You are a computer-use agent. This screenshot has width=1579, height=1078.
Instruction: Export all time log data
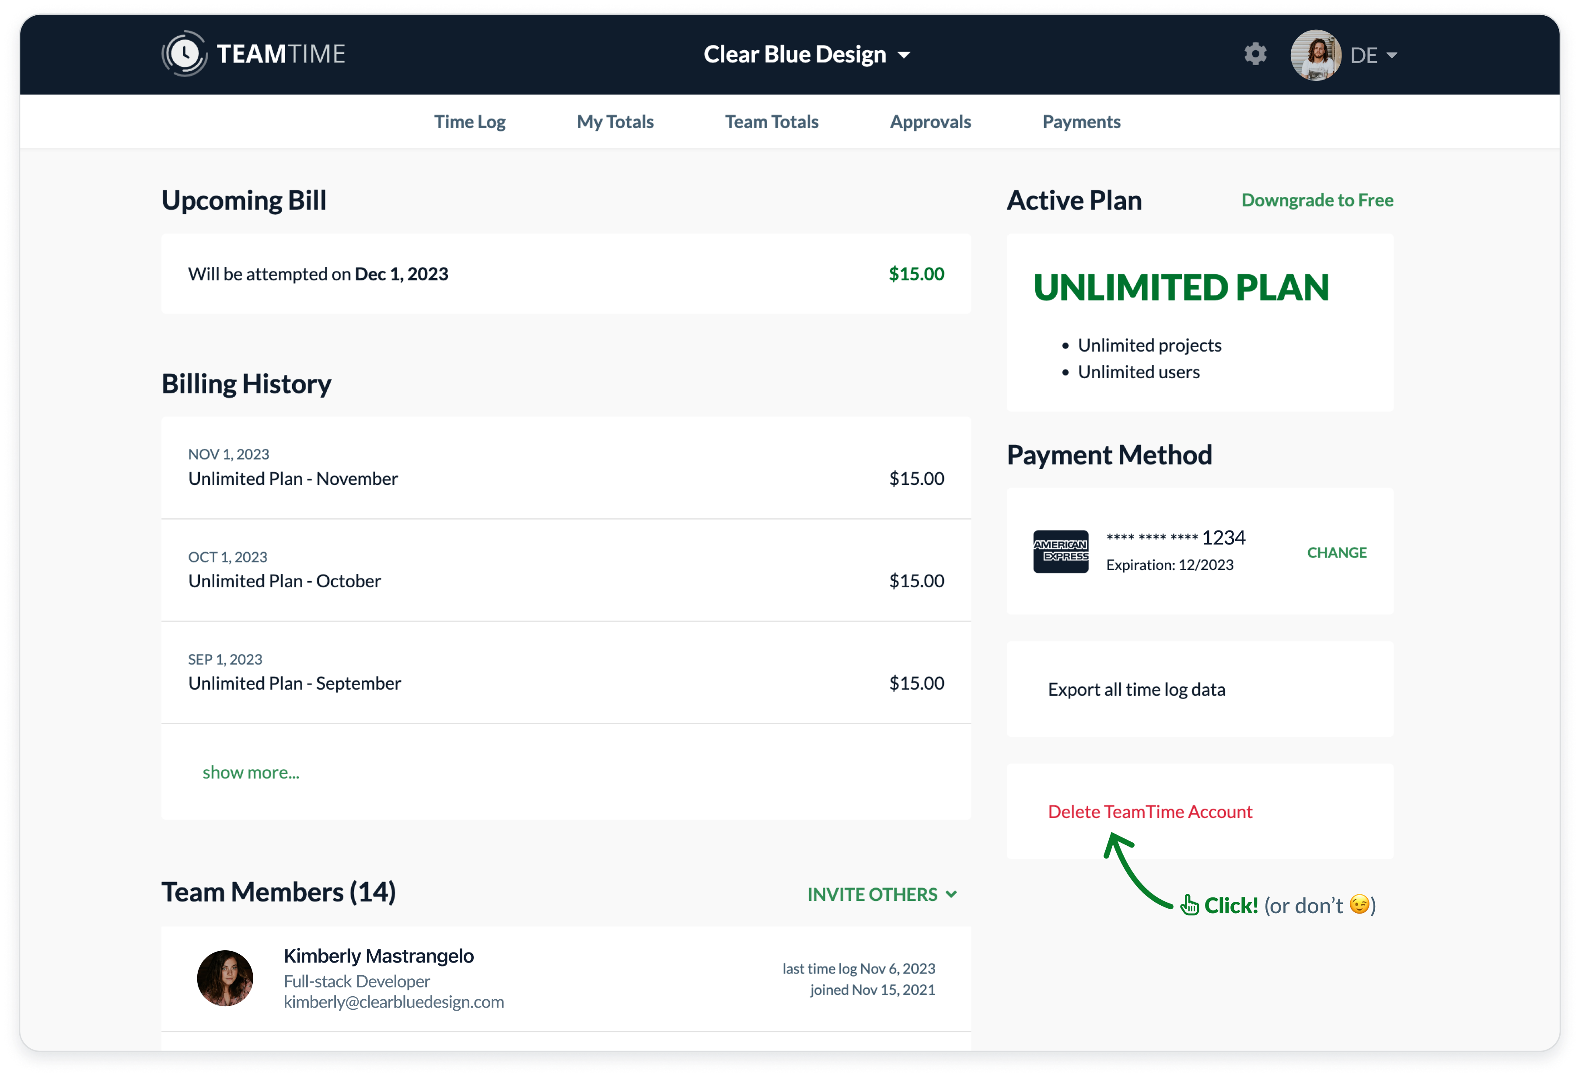[1136, 690]
